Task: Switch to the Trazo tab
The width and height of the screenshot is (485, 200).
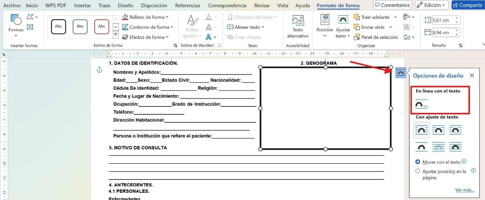Action: click(104, 5)
